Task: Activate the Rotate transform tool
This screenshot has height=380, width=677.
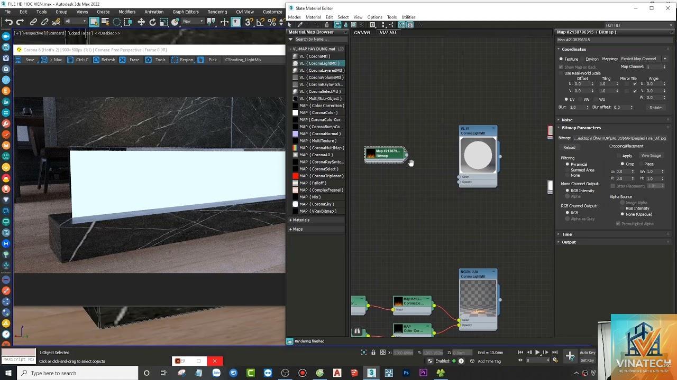Action: [x=153, y=22]
